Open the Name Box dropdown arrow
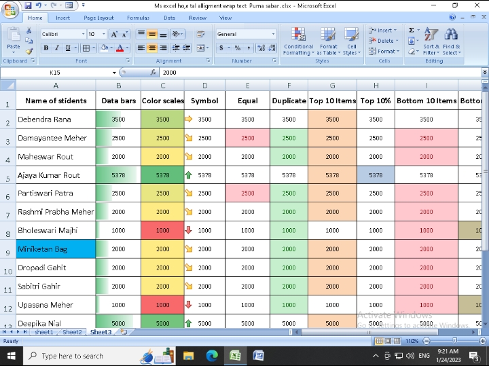 (114, 72)
